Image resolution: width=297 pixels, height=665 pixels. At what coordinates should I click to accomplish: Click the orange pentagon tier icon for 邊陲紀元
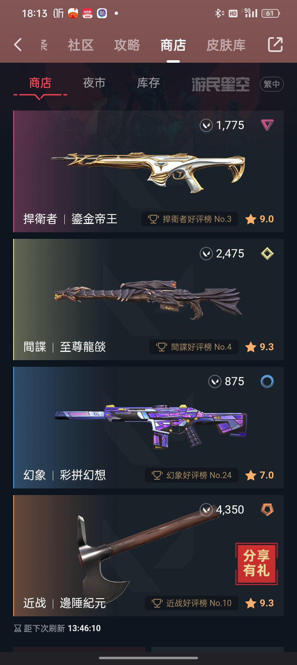pos(267,510)
